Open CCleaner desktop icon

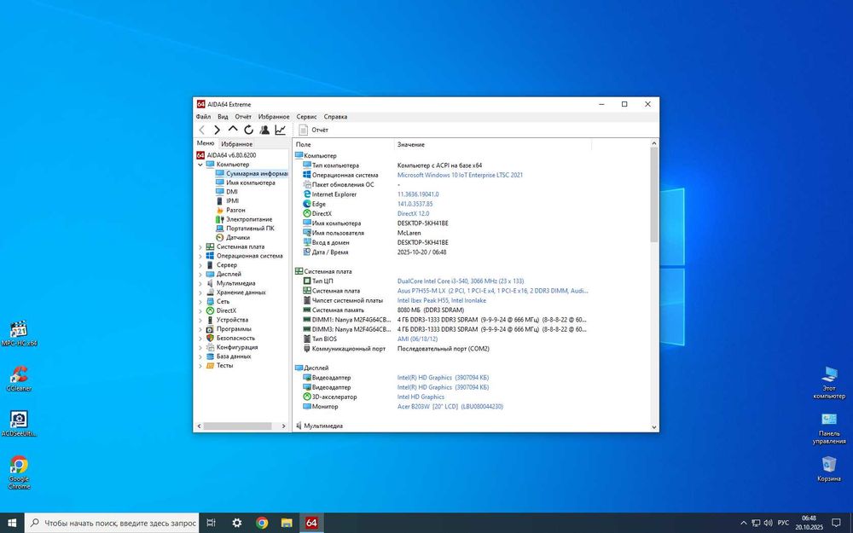pos(19,379)
